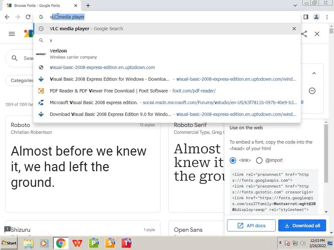The height and width of the screenshot is (250, 334).
Task: Show hidden system tray icons
Action: [280, 243]
